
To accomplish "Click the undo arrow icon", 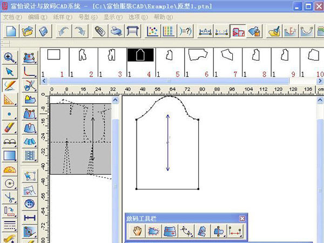I will tap(64, 32).
